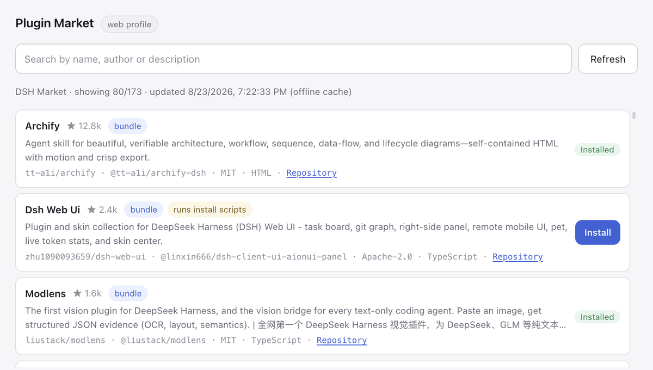Click the Modlens description text
653x370 pixels.
295,318
